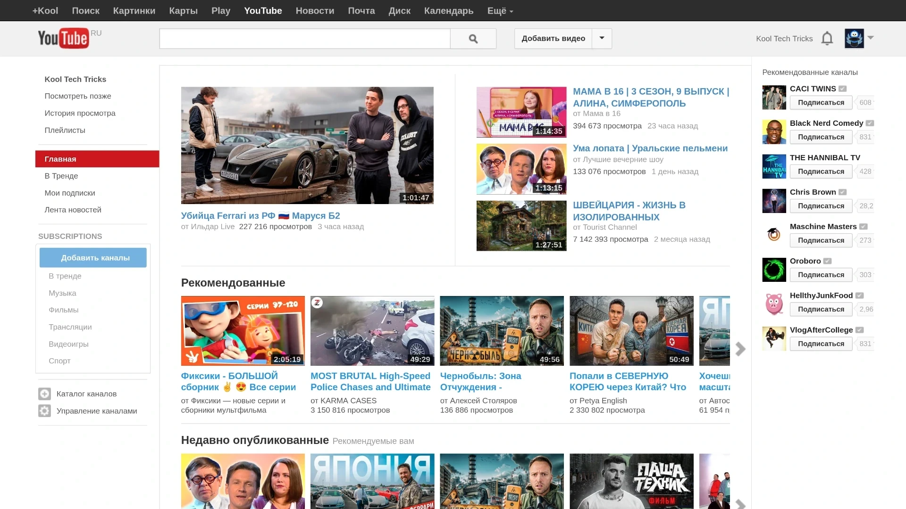Click the Добавить видео button
Image resolution: width=906 pixels, height=509 pixels.
click(x=553, y=38)
